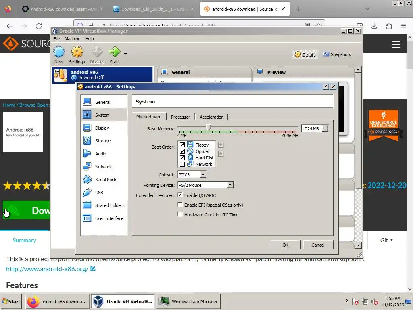Image resolution: width=413 pixels, height=310 pixels.
Task: Click VirtualBox details pane scrollbar down arrow
Action: [x=358, y=245]
